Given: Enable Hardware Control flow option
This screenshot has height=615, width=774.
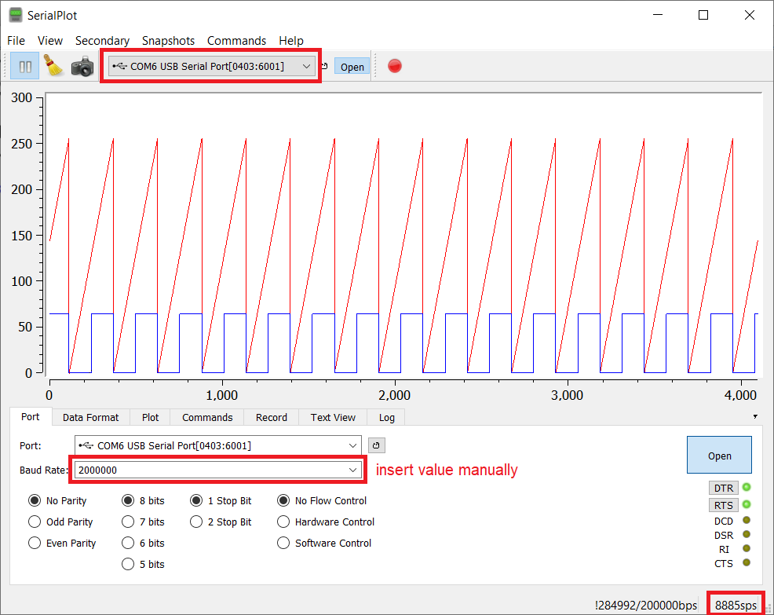Looking at the screenshot, I should 283,522.
